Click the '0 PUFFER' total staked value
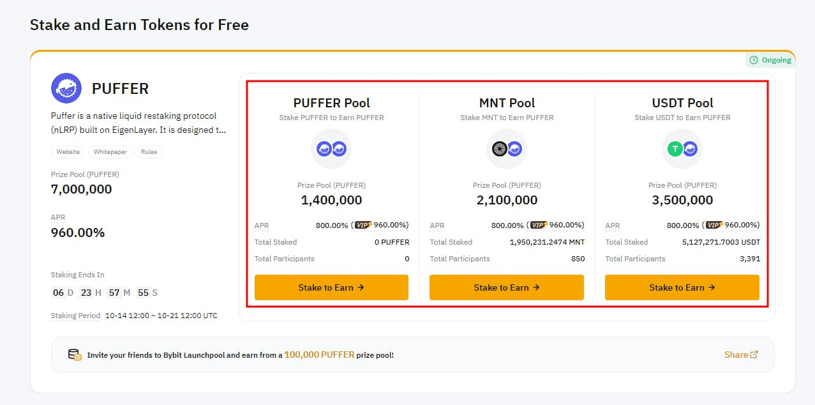Viewport: 815px width, 405px height. point(392,242)
